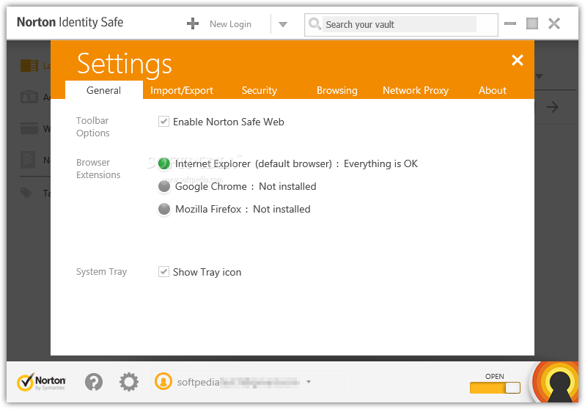585x409 pixels.
Task: Click the Internet Explorer Everything is OK text
Action: coord(296,164)
